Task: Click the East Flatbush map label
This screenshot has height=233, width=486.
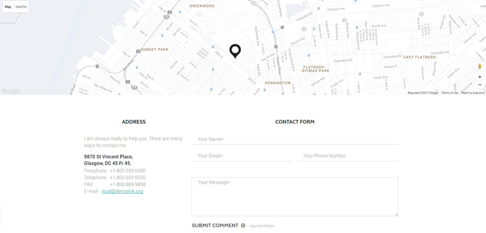Action: click(x=420, y=57)
